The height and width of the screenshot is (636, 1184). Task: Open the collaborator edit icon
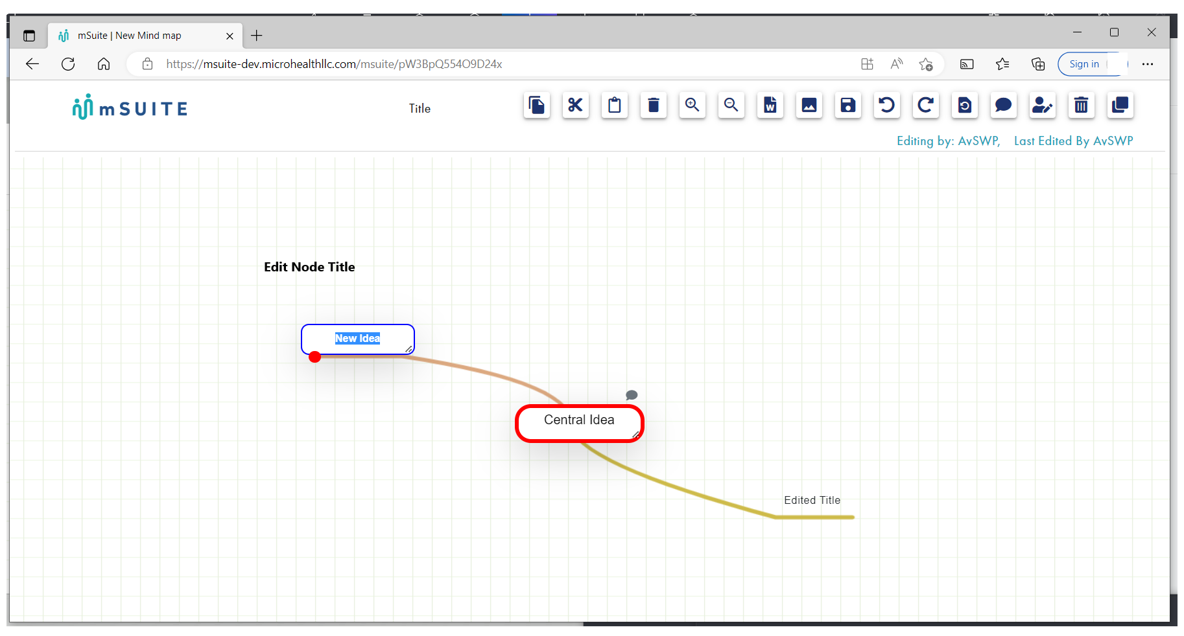[1043, 106]
